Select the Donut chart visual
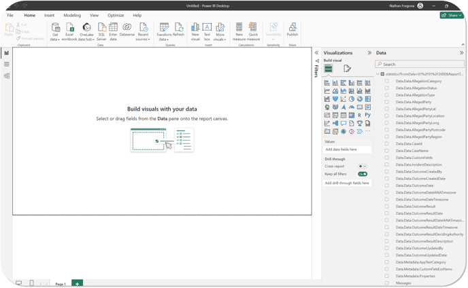468x288 pixels. pos(360,99)
